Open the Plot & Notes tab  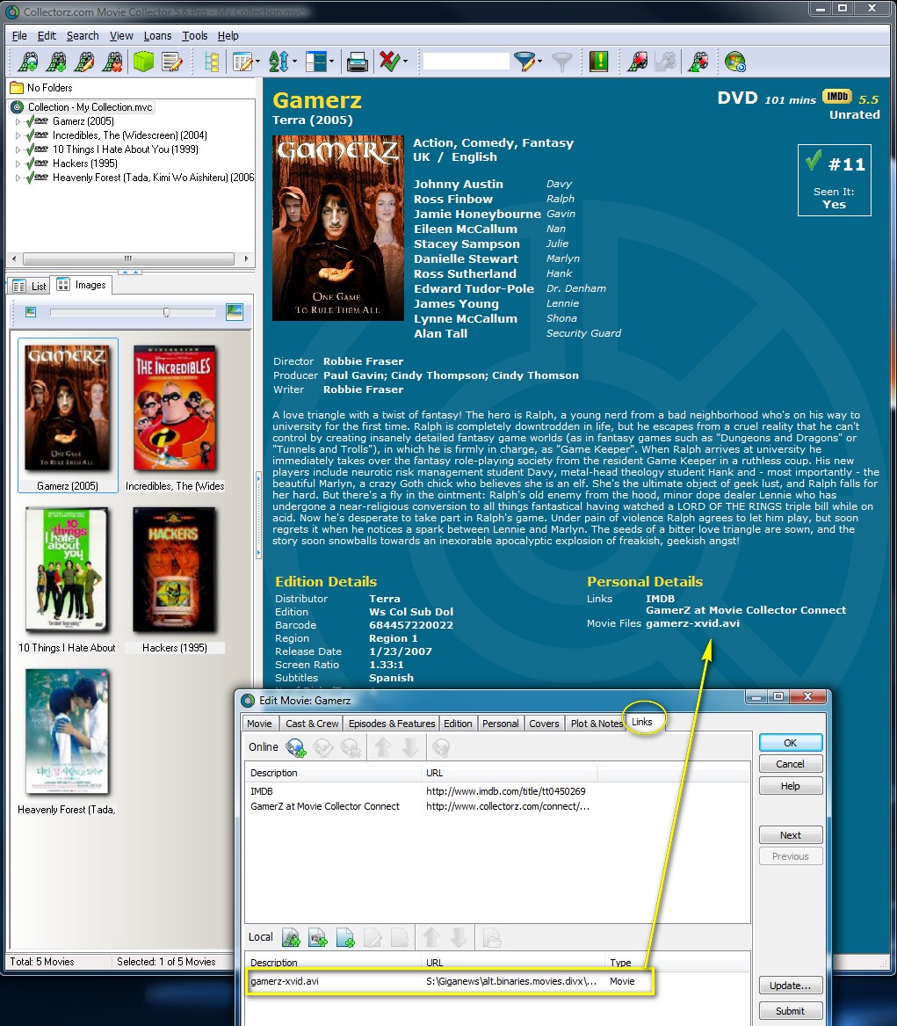coord(596,723)
